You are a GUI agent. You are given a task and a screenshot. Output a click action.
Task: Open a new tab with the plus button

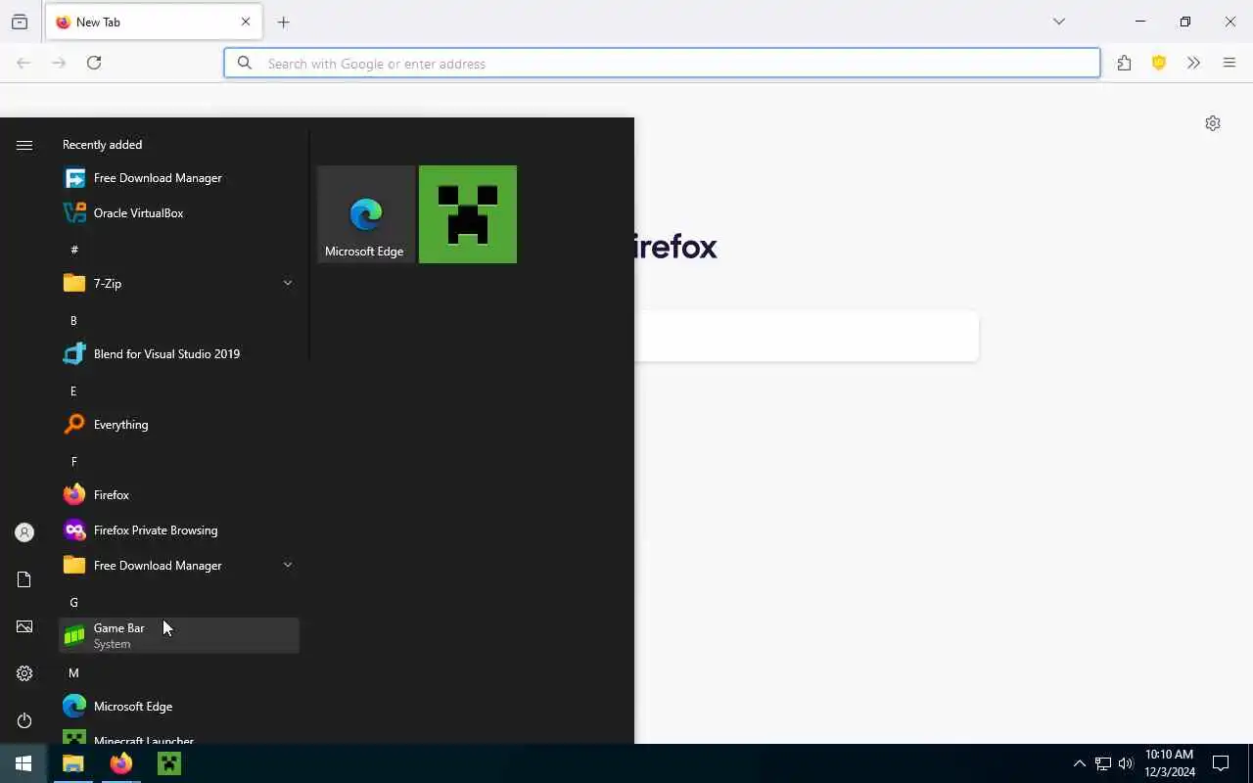coord(284,22)
